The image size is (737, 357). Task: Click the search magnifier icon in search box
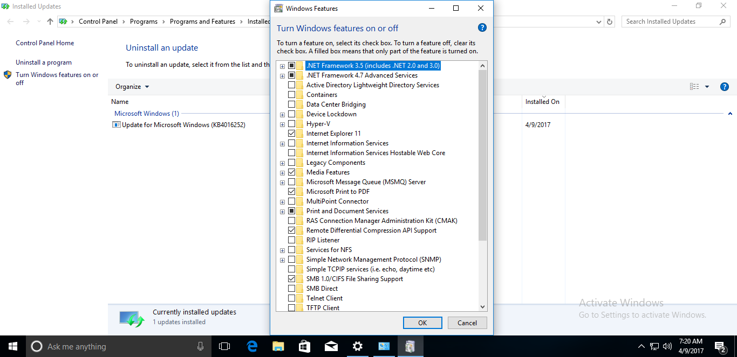pyautogui.click(x=723, y=22)
